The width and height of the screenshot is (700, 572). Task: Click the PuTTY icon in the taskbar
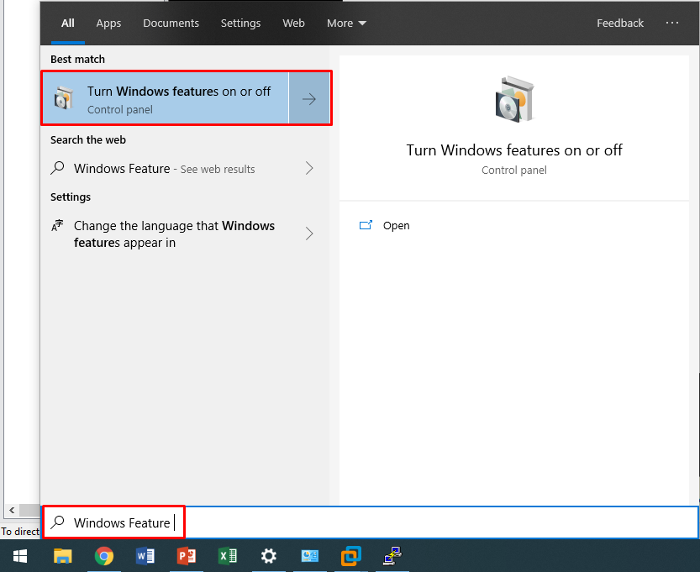coord(392,556)
